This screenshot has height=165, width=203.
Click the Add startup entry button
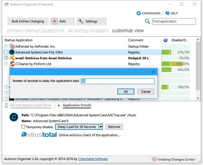(62, 21)
